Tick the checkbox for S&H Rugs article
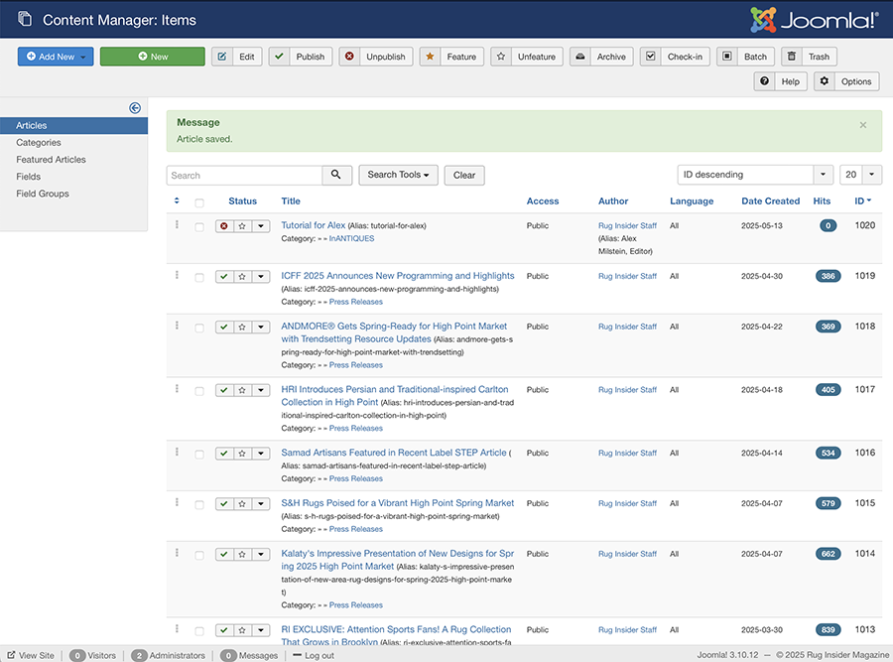This screenshot has height=662, width=893. (199, 505)
